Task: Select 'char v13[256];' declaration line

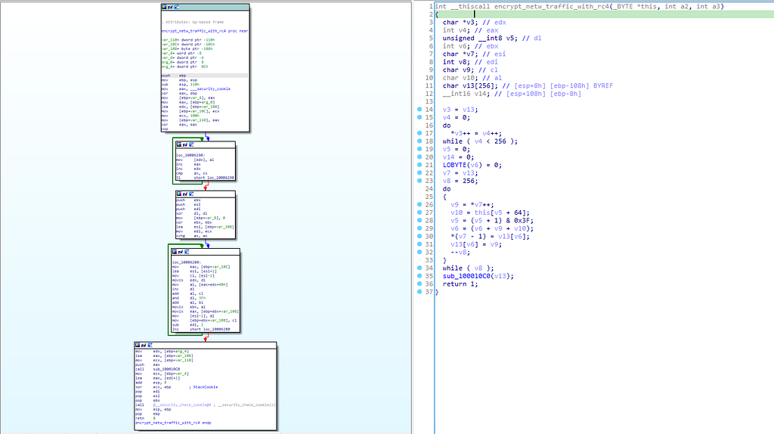Action: click(528, 85)
